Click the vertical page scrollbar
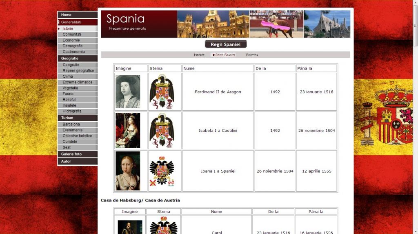Image resolution: width=418 pixels, height=234 pixels. [415, 117]
